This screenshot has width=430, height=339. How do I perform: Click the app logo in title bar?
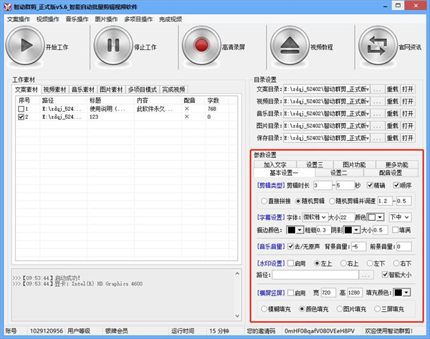(x=6, y=6)
